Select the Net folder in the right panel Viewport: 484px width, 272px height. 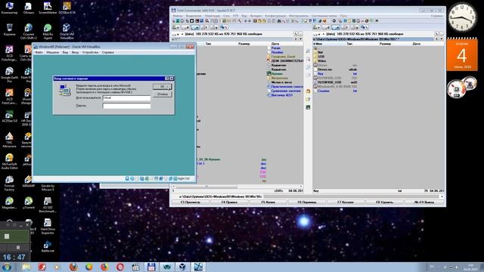(x=321, y=52)
